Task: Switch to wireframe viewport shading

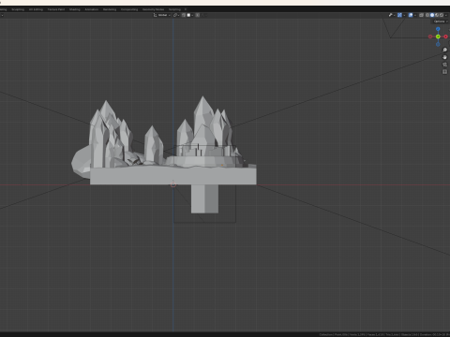Action: [x=427, y=15]
